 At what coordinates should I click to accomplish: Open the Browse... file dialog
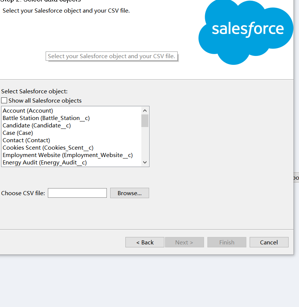click(129, 193)
